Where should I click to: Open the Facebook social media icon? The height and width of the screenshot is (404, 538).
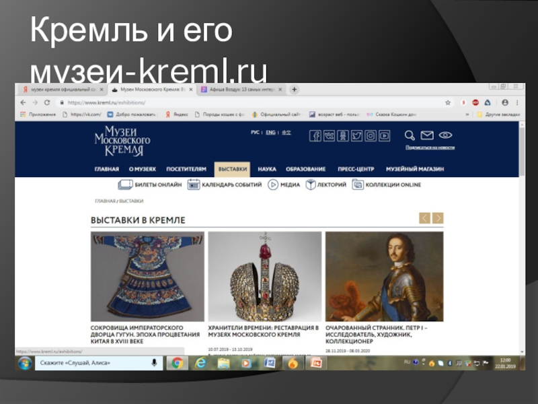point(315,136)
